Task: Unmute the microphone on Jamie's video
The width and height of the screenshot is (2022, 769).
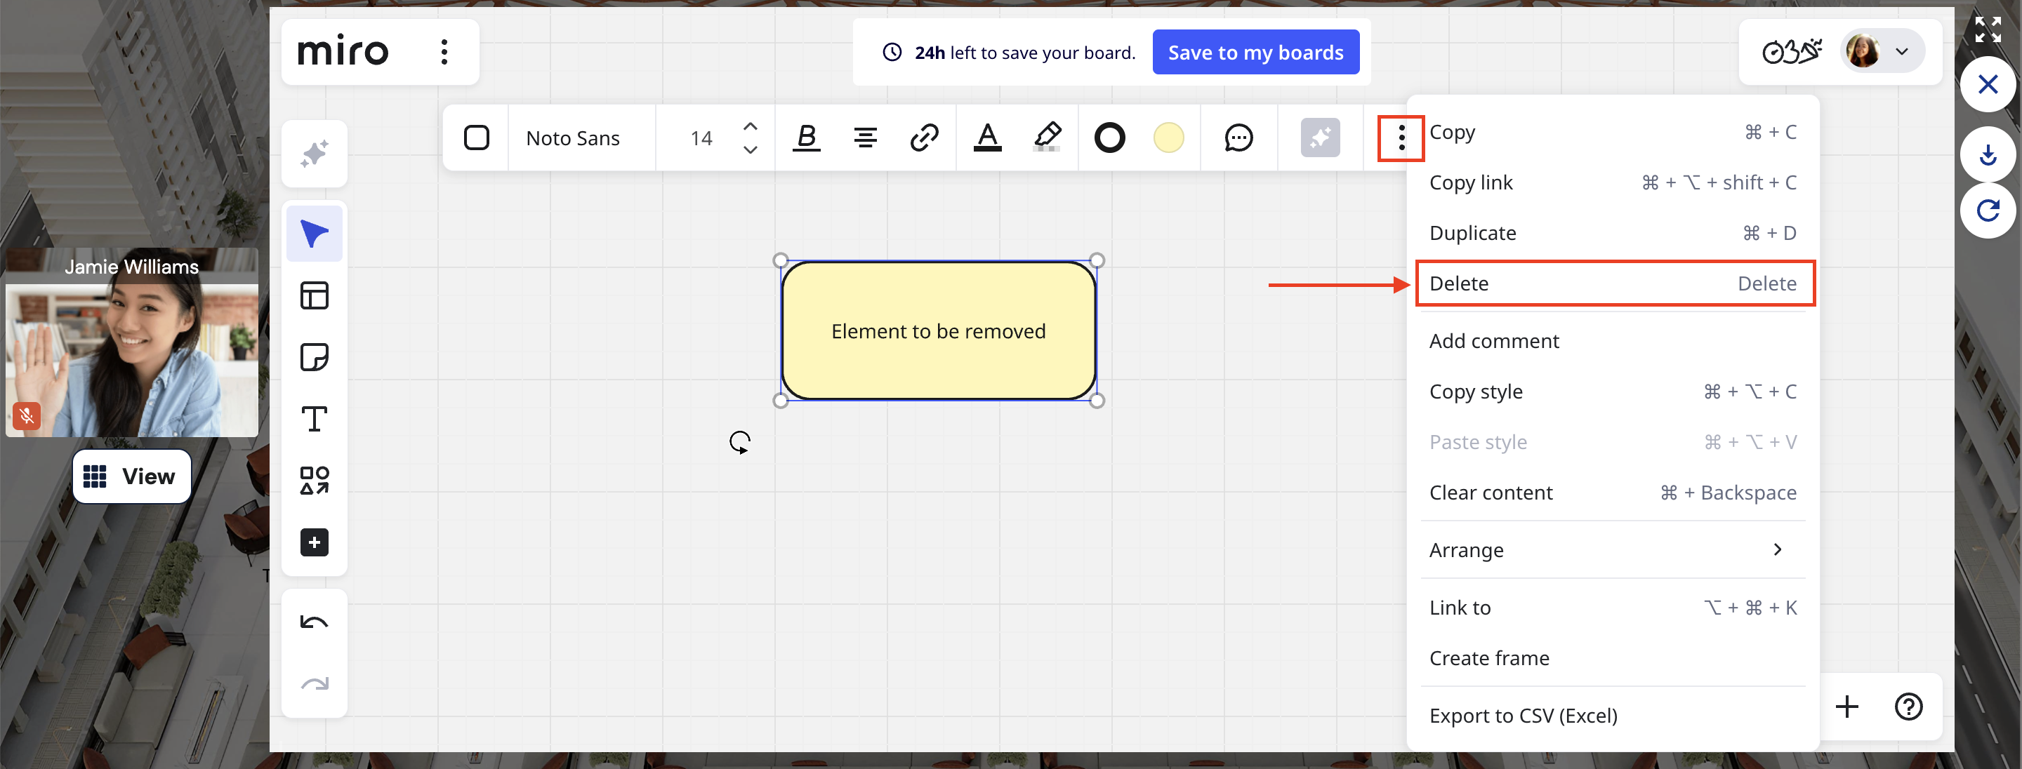Action: pos(26,415)
